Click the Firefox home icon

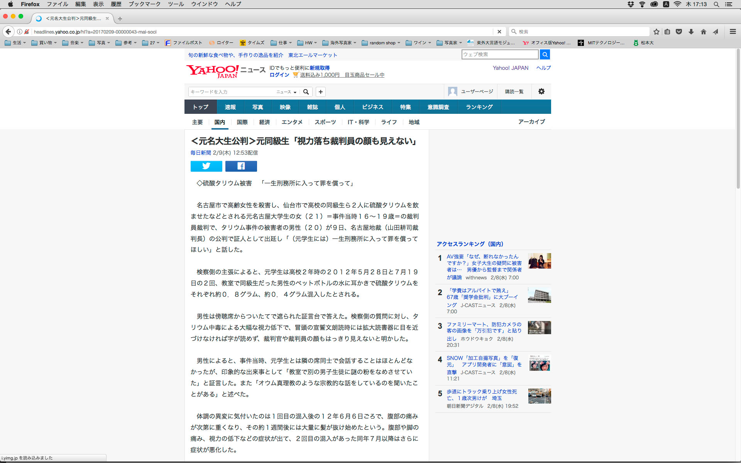coord(703,32)
